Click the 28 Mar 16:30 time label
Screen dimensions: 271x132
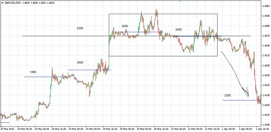58,129
